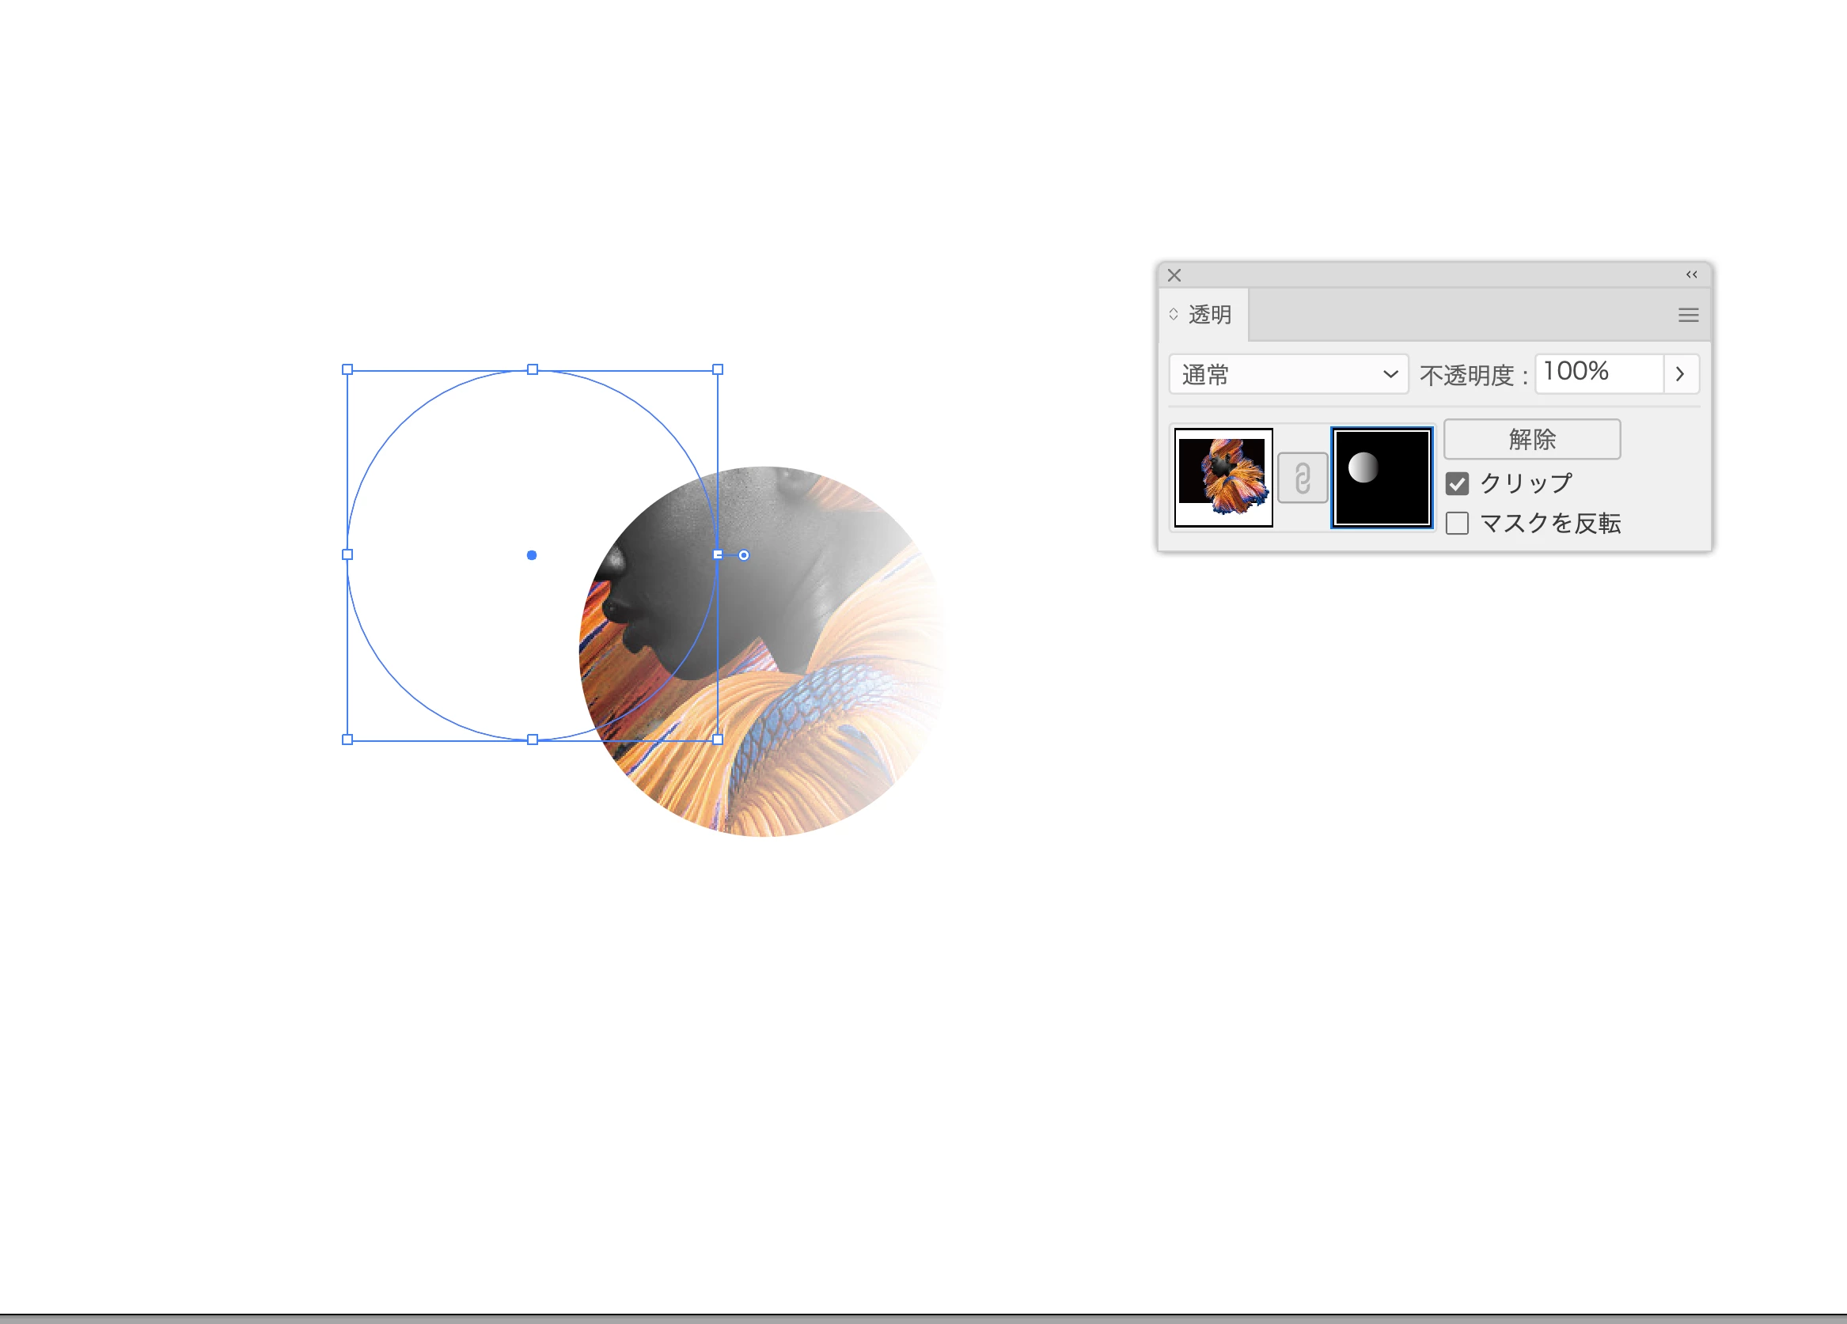The height and width of the screenshot is (1324, 1847).
Task: Open the Transparency panel hamburger menu
Action: point(1688,315)
